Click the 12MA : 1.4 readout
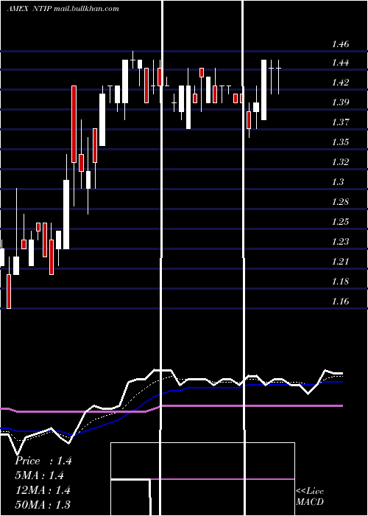The height and width of the screenshot is (516, 368). (43, 490)
